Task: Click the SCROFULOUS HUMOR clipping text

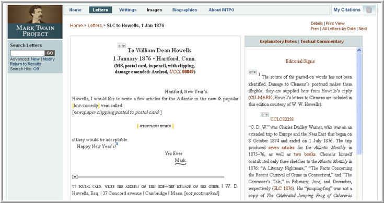Action: click(155, 126)
